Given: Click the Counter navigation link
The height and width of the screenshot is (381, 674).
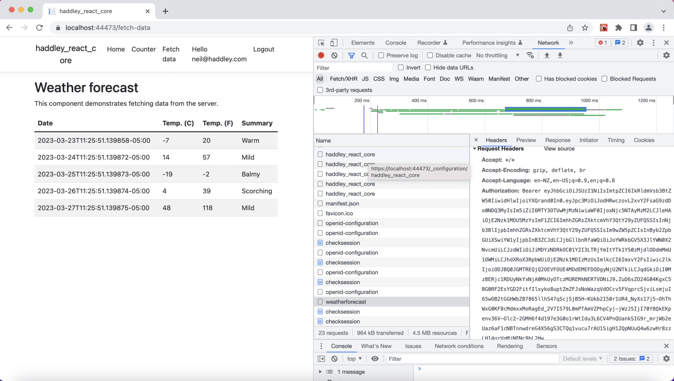Looking at the screenshot, I should pyautogui.click(x=144, y=49).
